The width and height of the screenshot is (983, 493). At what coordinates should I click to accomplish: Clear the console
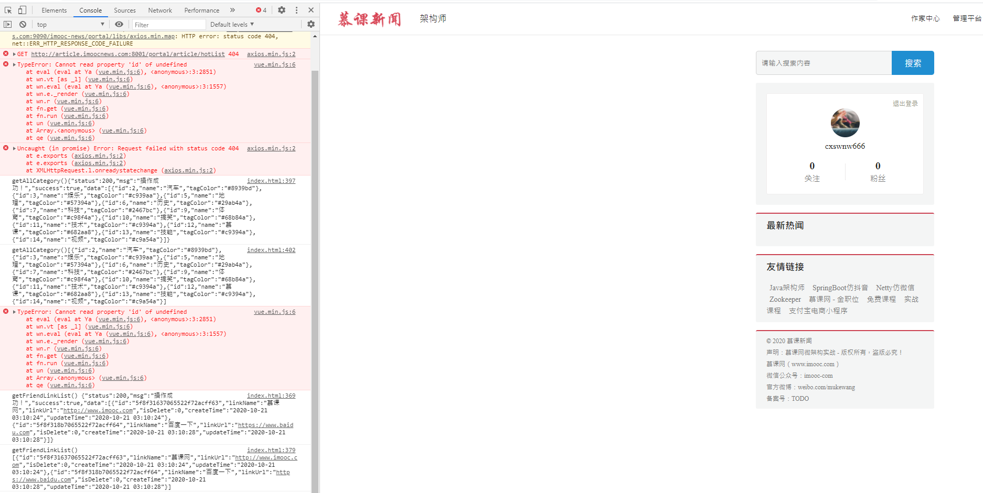coord(23,24)
